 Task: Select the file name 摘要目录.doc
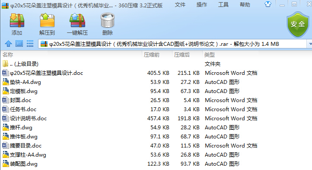click(25, 145)
